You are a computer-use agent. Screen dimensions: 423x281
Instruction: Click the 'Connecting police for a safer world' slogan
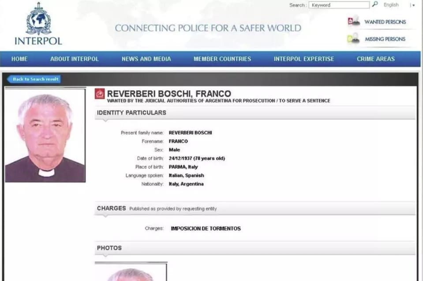coord(208,28)
